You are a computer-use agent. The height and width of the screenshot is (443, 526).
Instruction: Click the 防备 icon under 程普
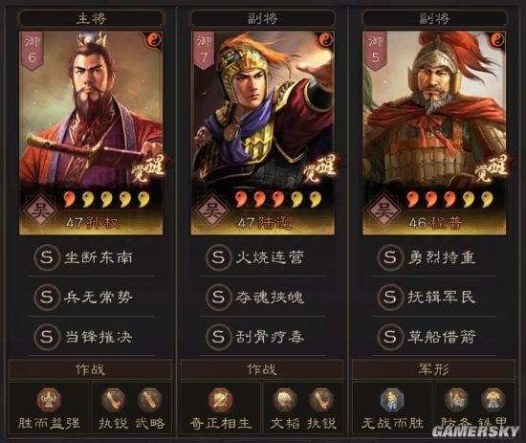pyautogui.click(x=456, y=400)
